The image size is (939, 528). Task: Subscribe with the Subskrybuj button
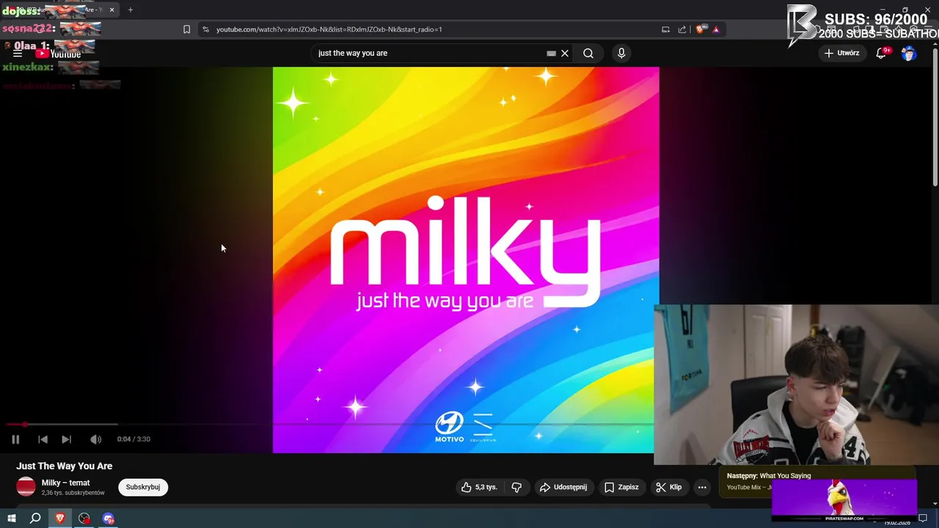coord(143,487)
